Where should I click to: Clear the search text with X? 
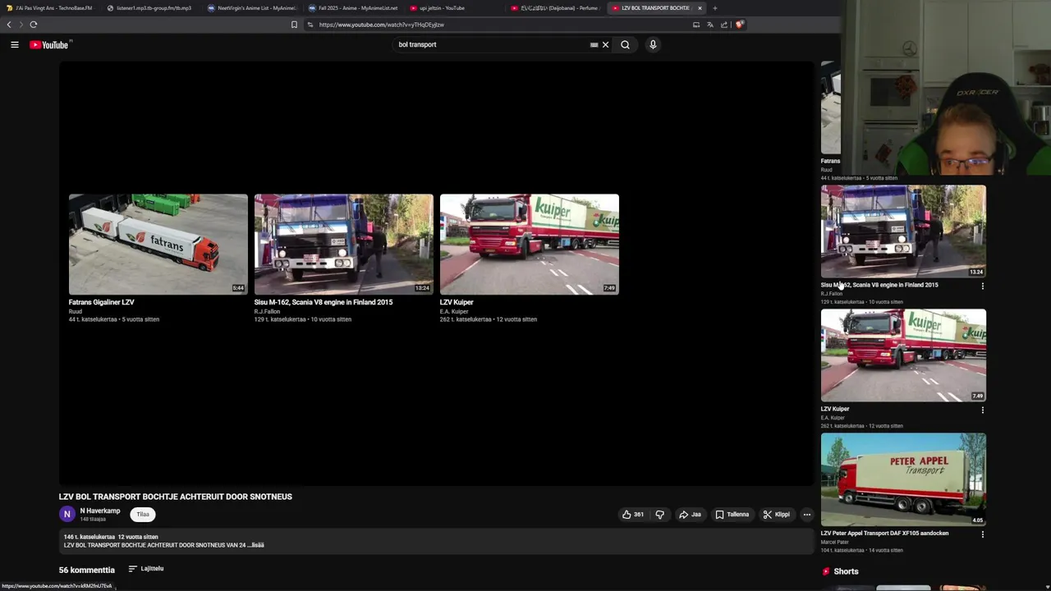(x=606, y=45)
